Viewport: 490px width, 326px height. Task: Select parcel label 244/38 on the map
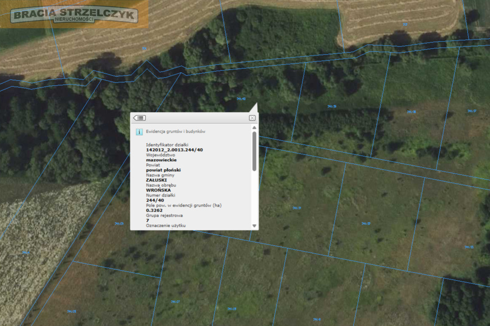coord(411,112)
